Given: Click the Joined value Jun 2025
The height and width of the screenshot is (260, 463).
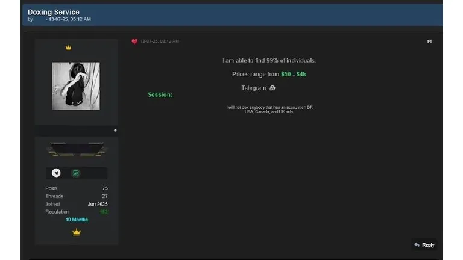Looking at the screenshot, I should coord(98,204).
